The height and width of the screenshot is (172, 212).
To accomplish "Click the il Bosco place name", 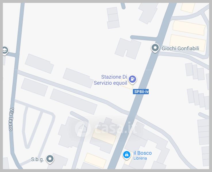I will [x=142, y=153].
